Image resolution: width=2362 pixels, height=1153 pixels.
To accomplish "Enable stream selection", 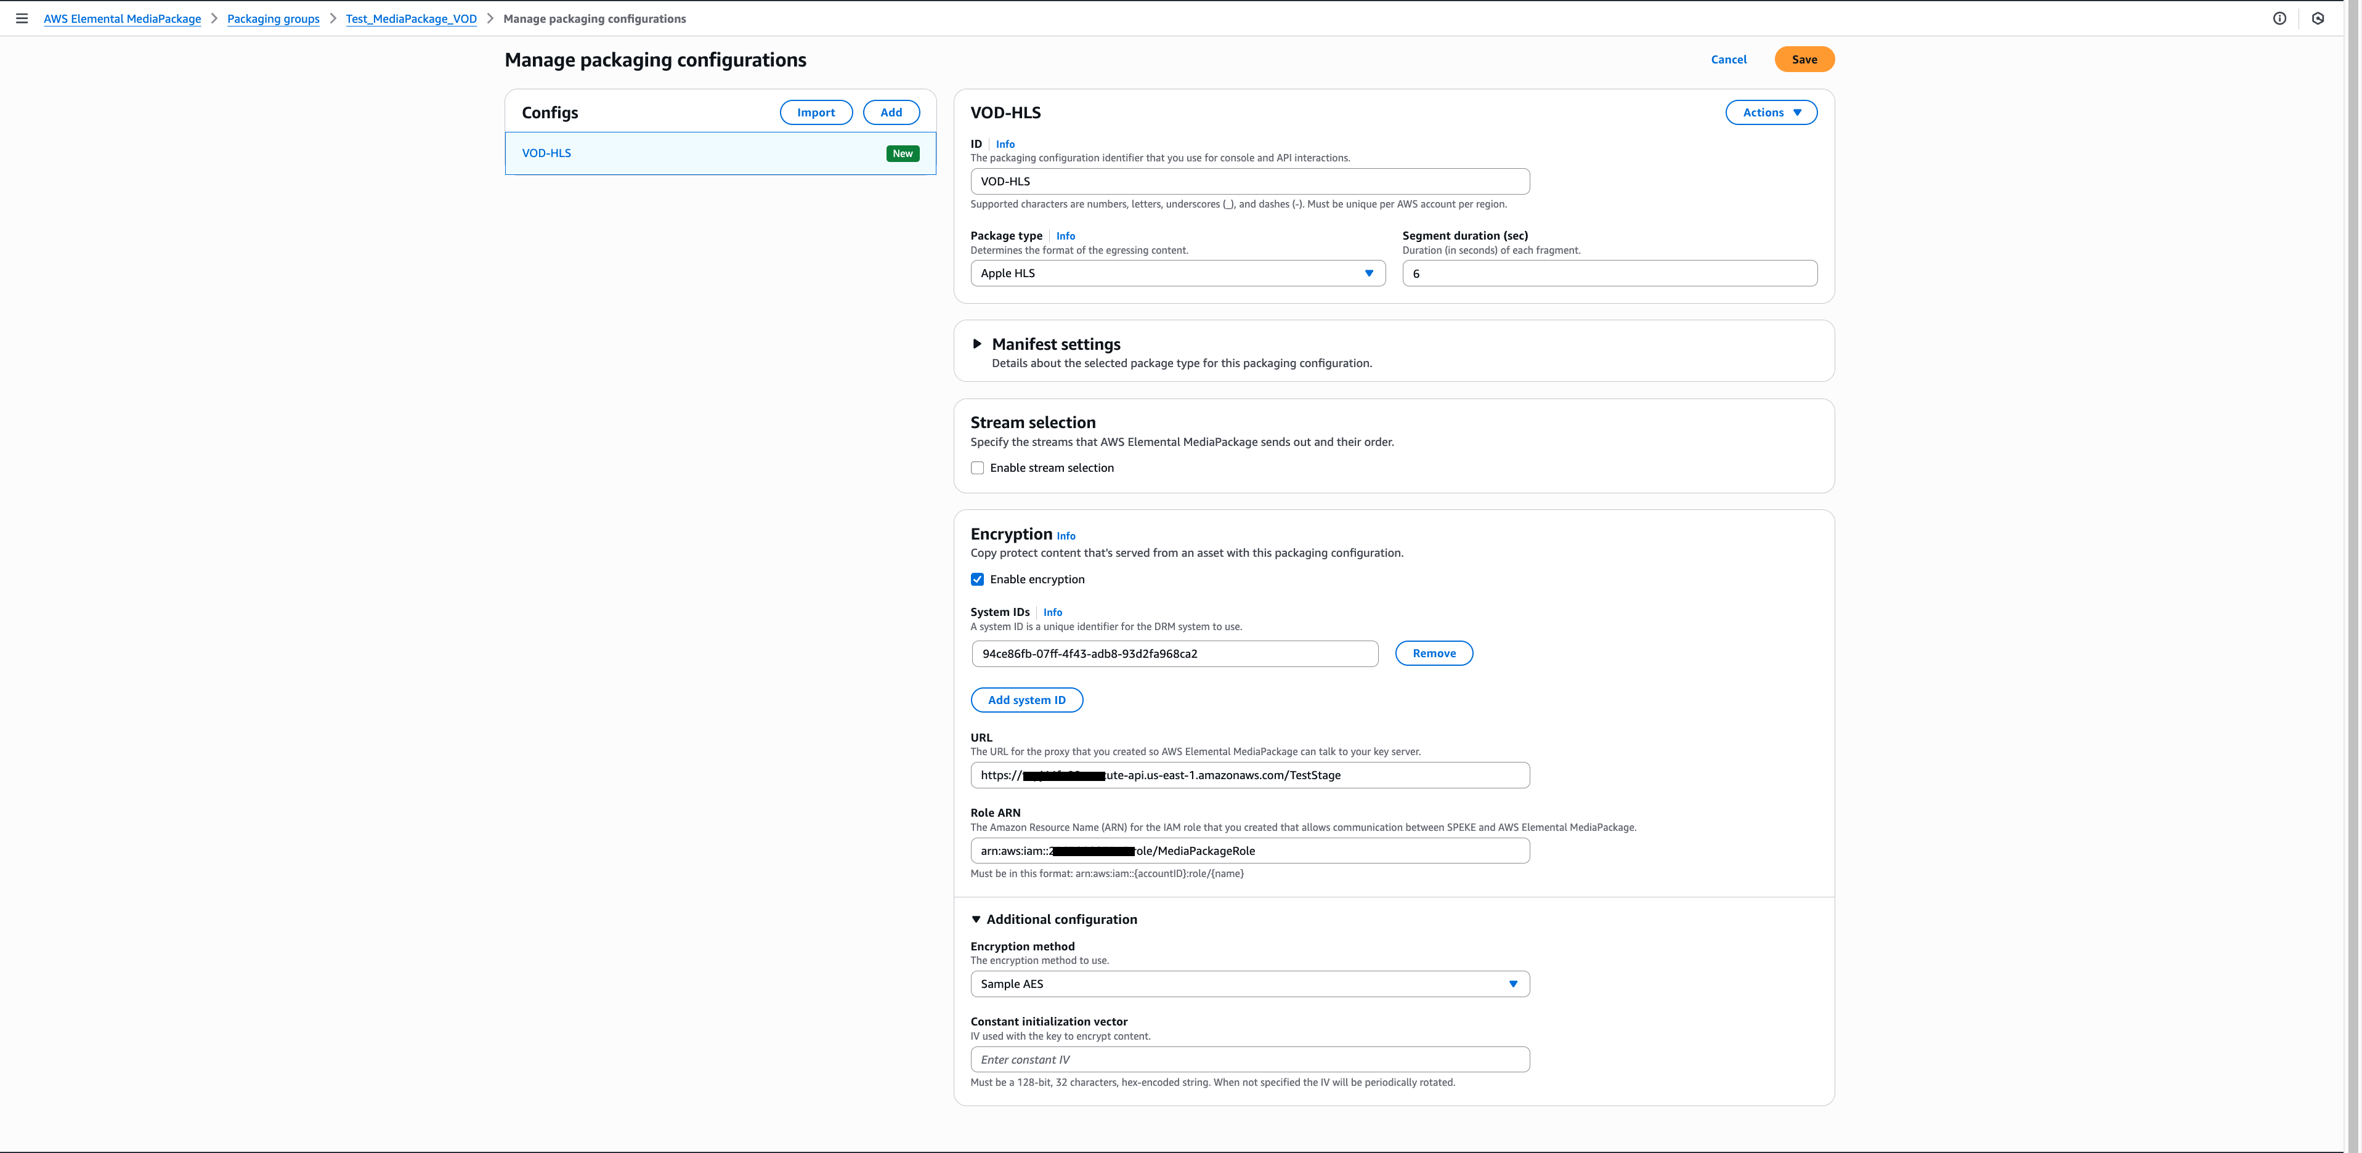I will [978, 467].
